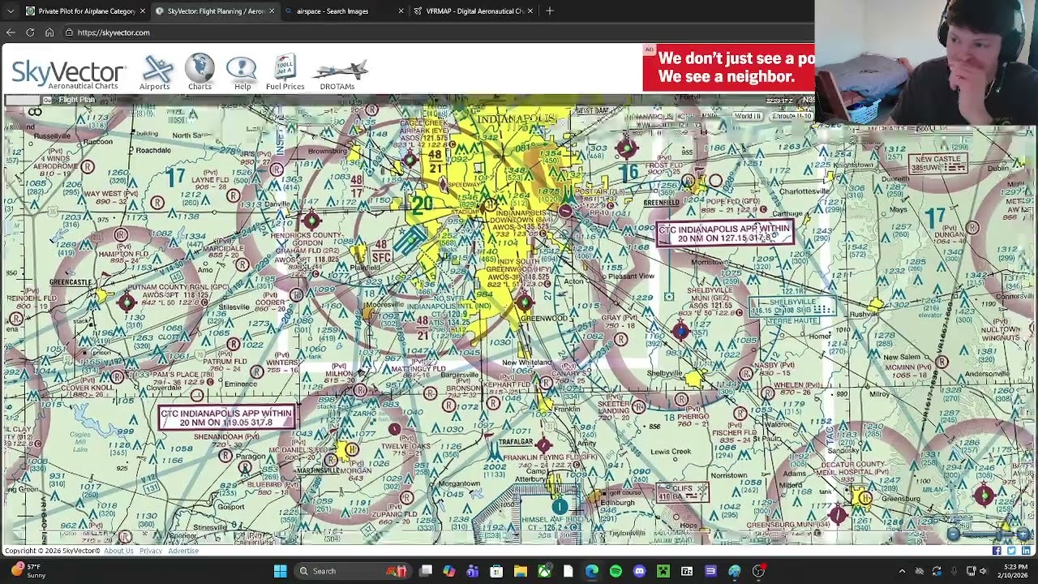Open Task View from the taskbar

point(426,571)
